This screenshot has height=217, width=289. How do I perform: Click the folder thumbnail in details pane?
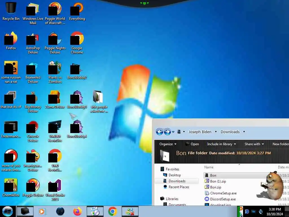(165, 156)
